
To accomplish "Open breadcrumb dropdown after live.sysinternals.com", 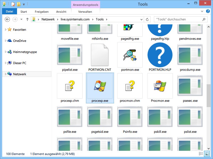I will pyautogui.click(x=93, y=19).
